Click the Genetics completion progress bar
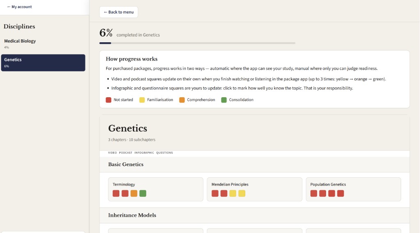Screen dimensions: 420x233 (197, 43)
